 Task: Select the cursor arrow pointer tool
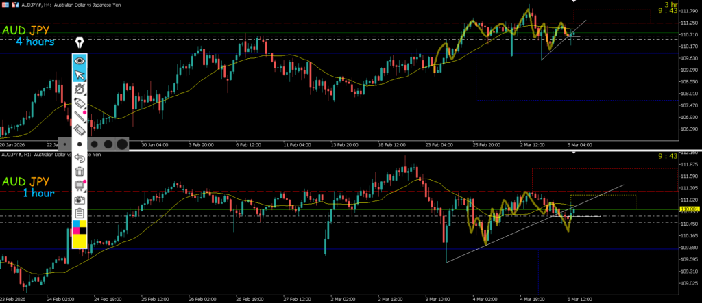[x=80, y=75]
